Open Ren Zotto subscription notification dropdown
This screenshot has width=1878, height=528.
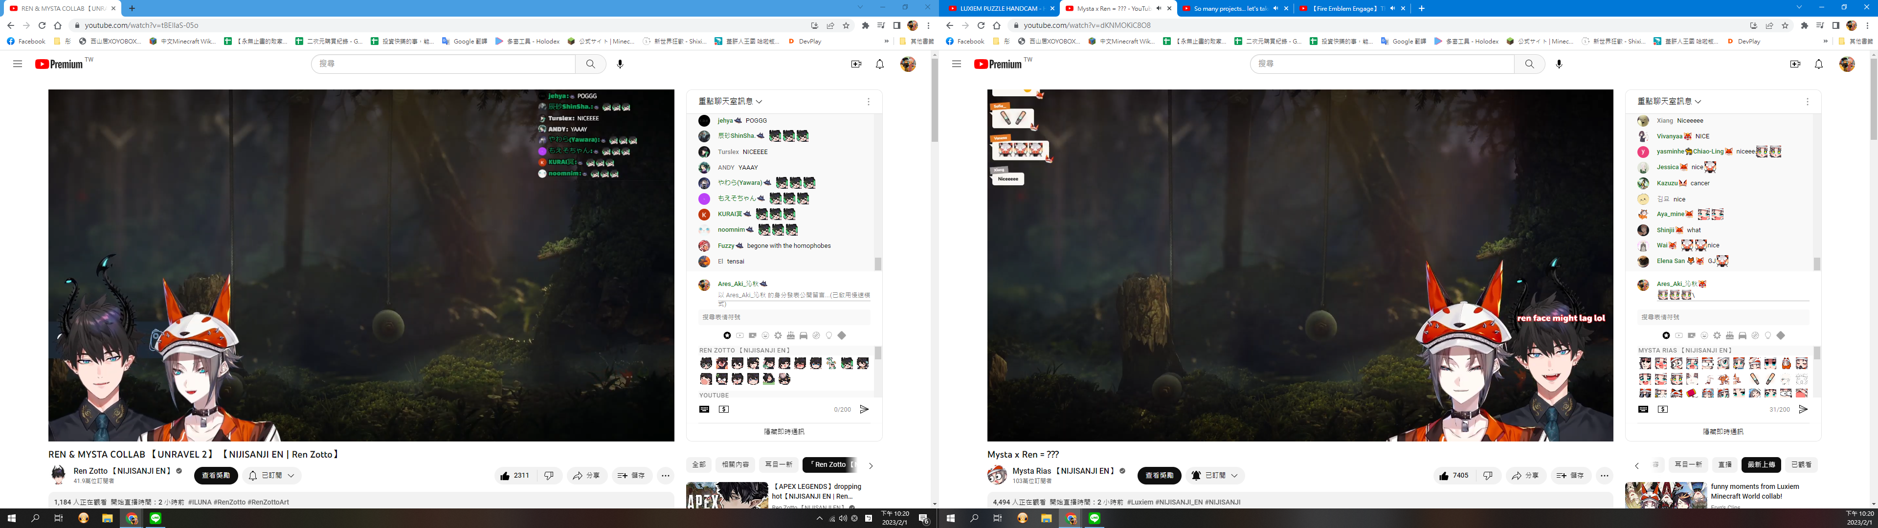tap(272, 476)
